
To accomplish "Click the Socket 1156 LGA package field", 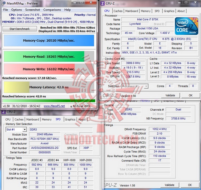I will click(x=148, y=28).
